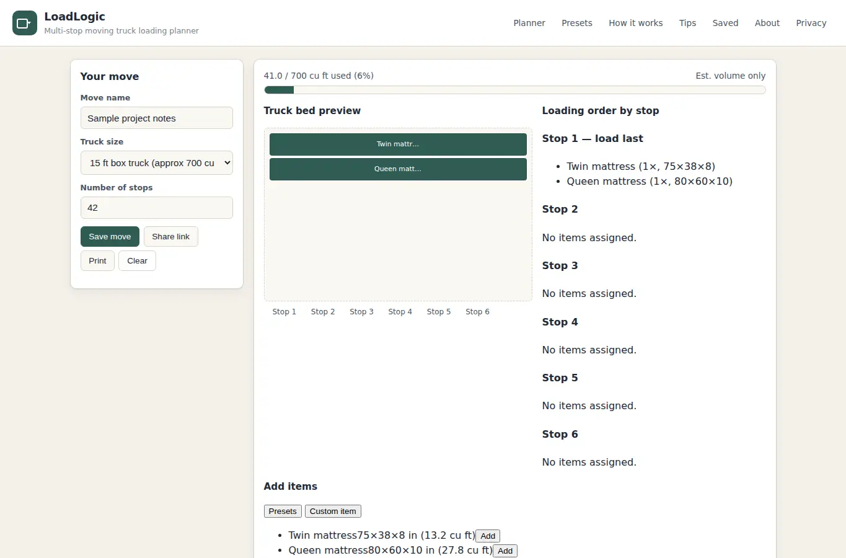Visit the Tips nav link
Screen dimensions: 846x558
click(x=687, y=23)
